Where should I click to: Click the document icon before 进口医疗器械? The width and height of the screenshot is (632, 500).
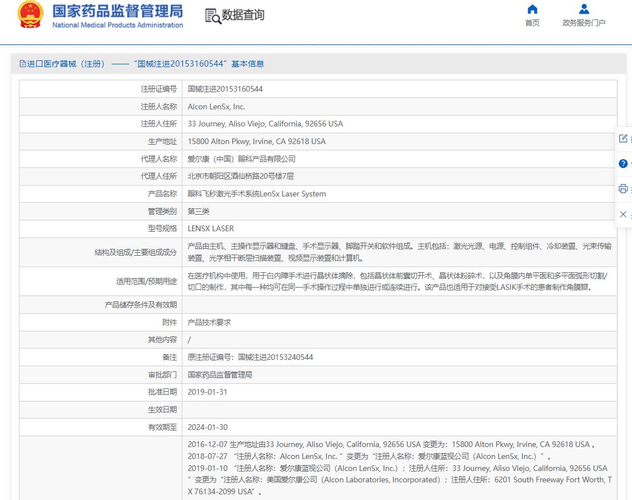tap(23, 64)
